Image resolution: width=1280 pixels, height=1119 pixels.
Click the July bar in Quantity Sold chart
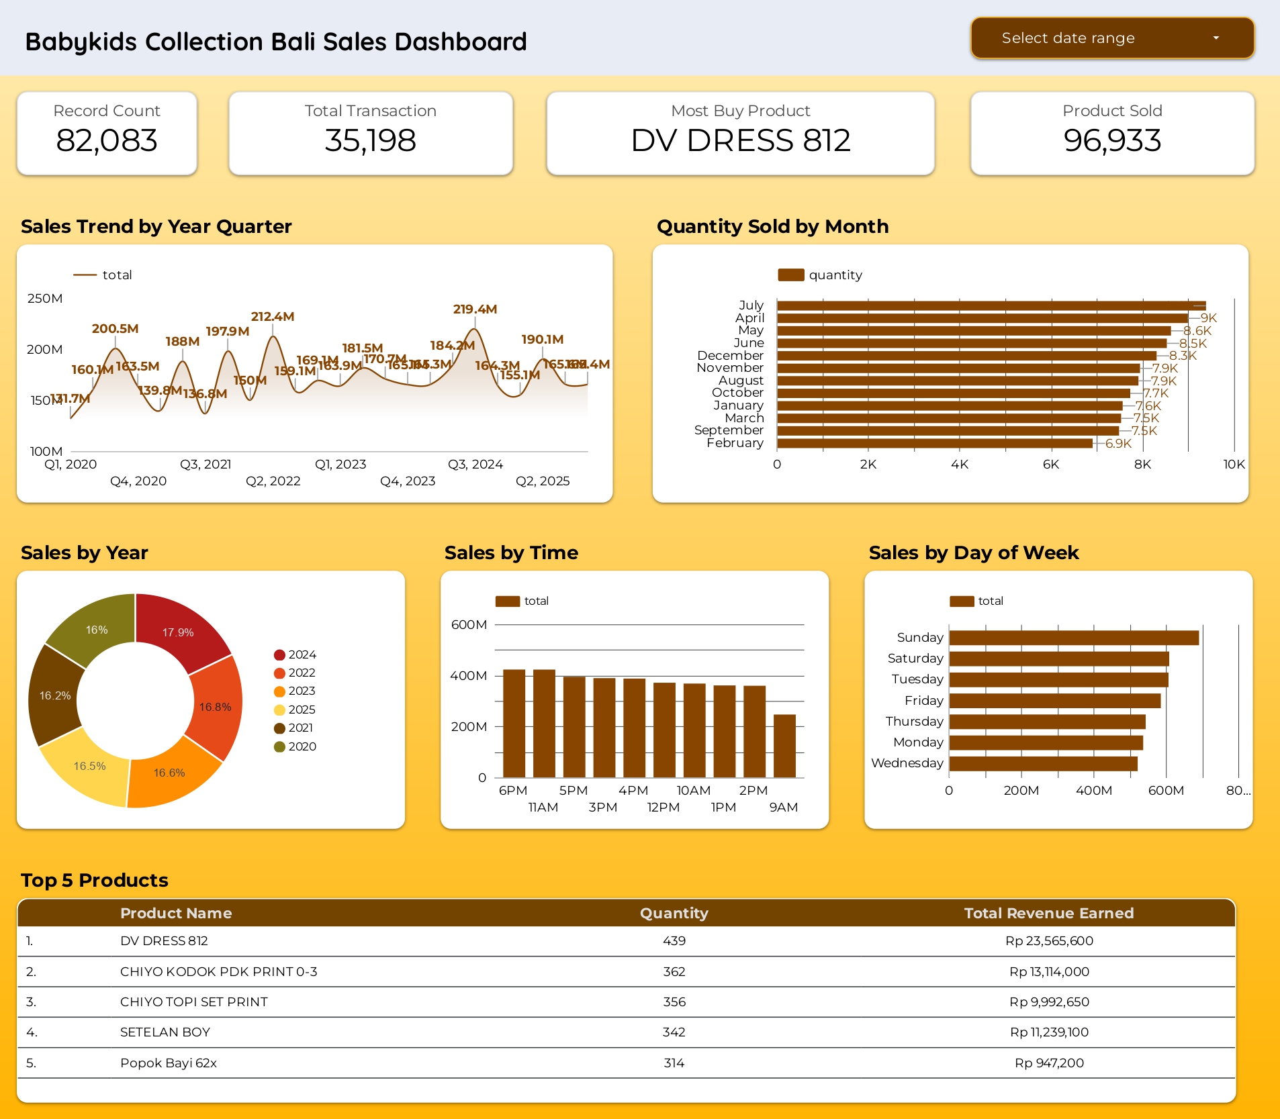pyautogui.click(x=991, y=305)
